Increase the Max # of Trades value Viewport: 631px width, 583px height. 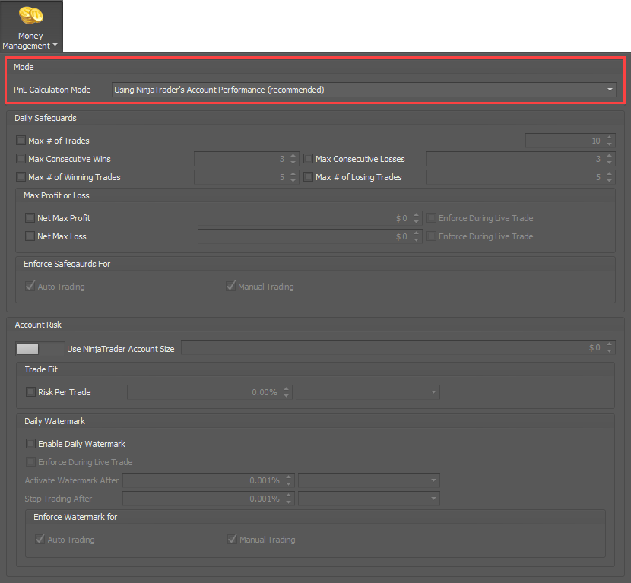point(610,138)
